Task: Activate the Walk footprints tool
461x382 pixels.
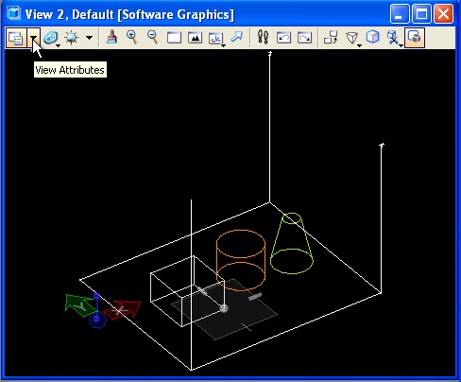Action: pyautogui.click(x=263, y=37)
